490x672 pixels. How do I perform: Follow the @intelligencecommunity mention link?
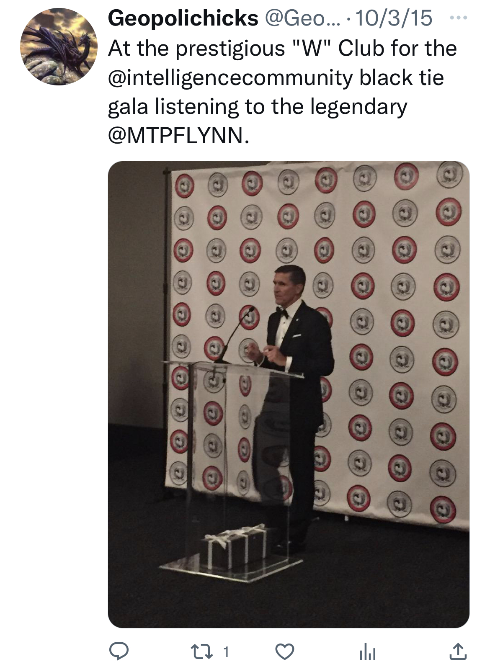[x=231, y=78]
